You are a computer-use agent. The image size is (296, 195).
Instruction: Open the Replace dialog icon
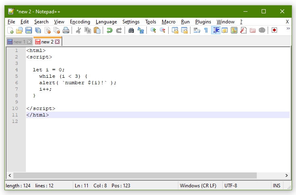pos(141,30)
